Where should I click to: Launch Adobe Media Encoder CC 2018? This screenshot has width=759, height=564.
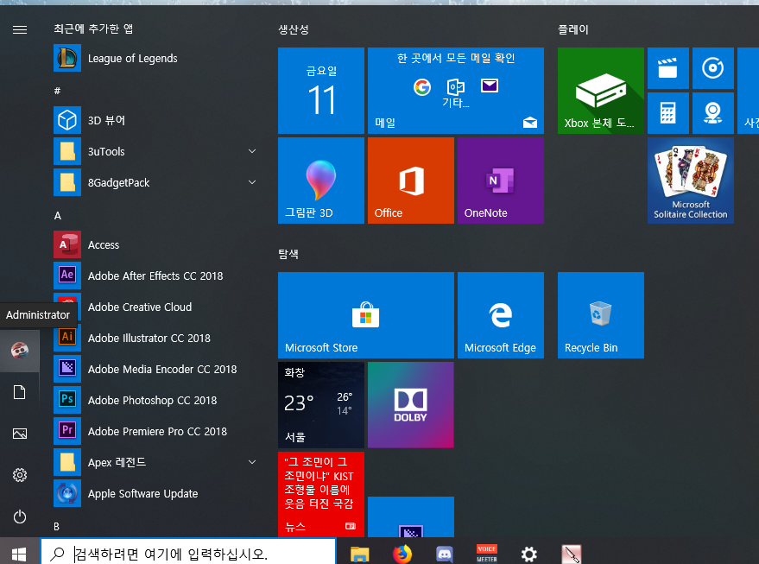coord(155,369)
